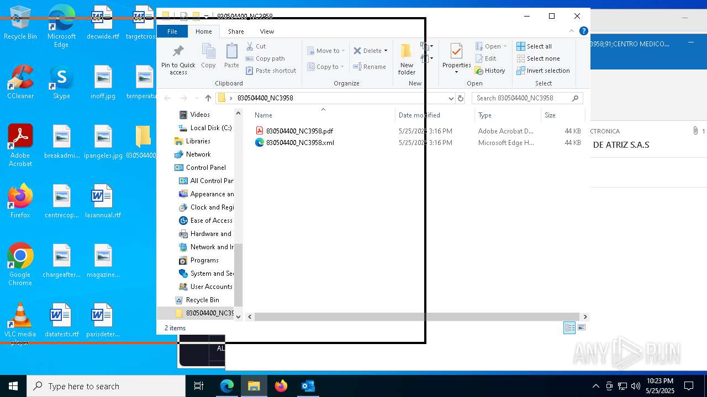
Task: Expand address bar history dropdown
Action: pos(451,98)
